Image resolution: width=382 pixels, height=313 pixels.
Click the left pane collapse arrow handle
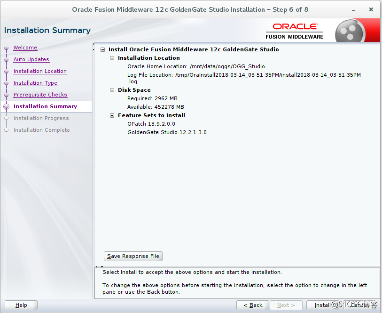coord(94,47)
